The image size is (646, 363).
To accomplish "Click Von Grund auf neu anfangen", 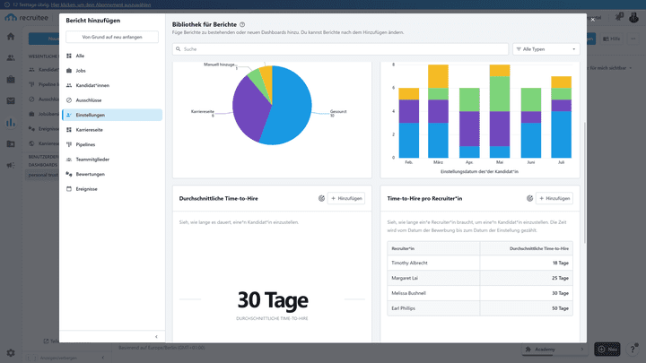I will point(112,37).
